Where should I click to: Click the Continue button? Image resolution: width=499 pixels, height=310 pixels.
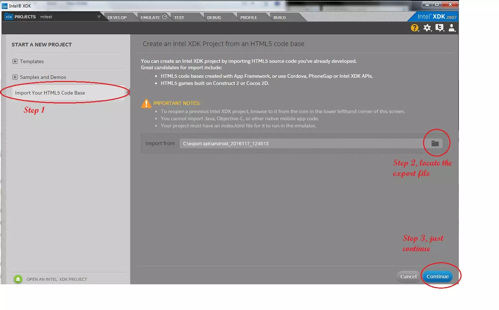point(438,276)
